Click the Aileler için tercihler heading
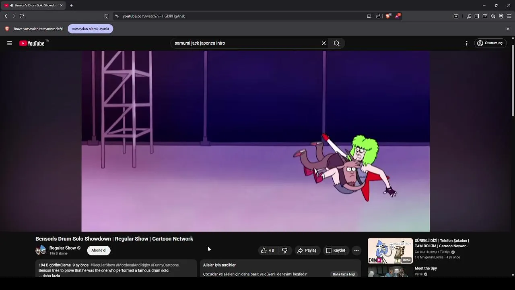This screenshot has width=515, height=290. click(219, 265)
